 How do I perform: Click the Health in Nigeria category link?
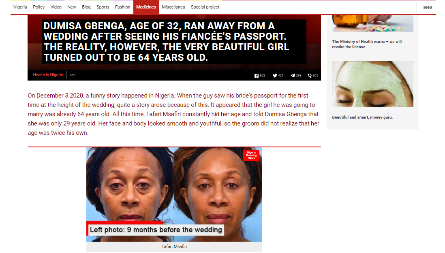pyautogui.click(x=49, y=75)
